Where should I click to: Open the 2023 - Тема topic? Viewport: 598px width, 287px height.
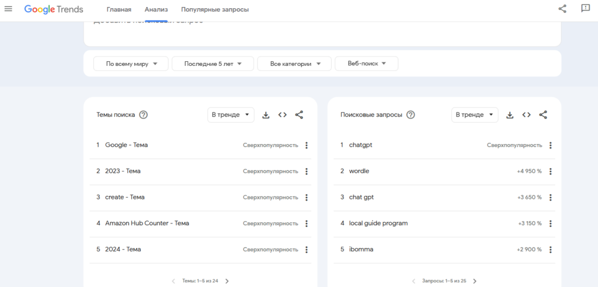(x=123, y=171)
